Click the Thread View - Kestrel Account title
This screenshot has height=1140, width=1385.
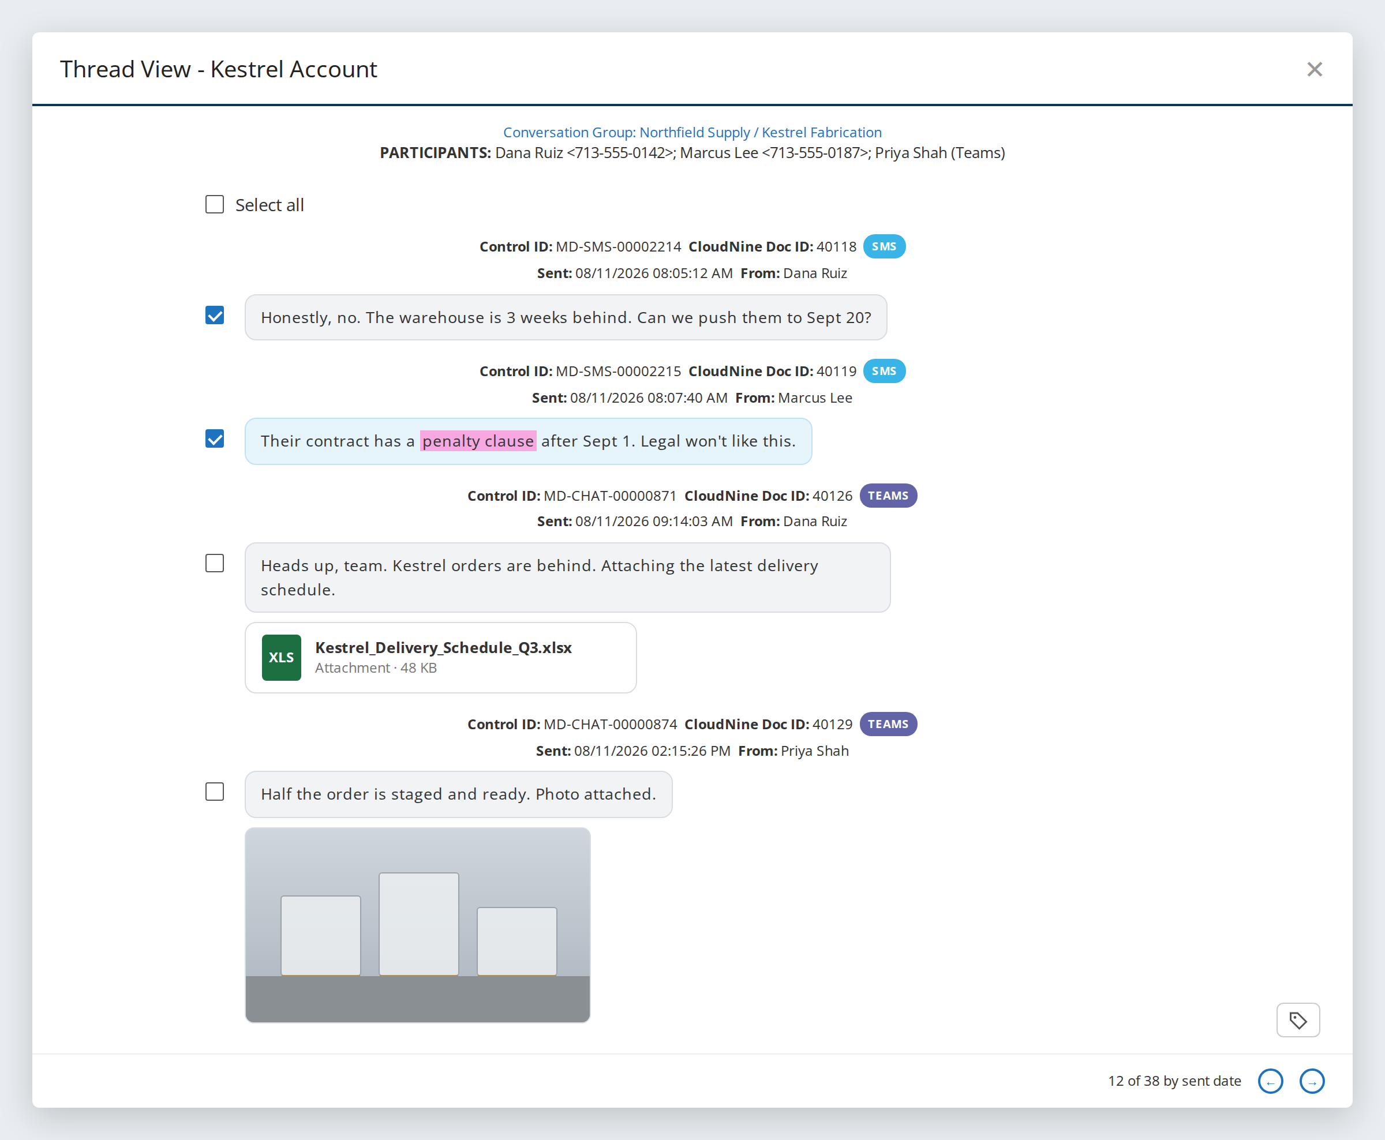(x=219, y=69)
